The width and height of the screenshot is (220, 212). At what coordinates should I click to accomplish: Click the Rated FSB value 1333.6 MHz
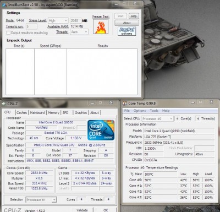tap(39, 188)
